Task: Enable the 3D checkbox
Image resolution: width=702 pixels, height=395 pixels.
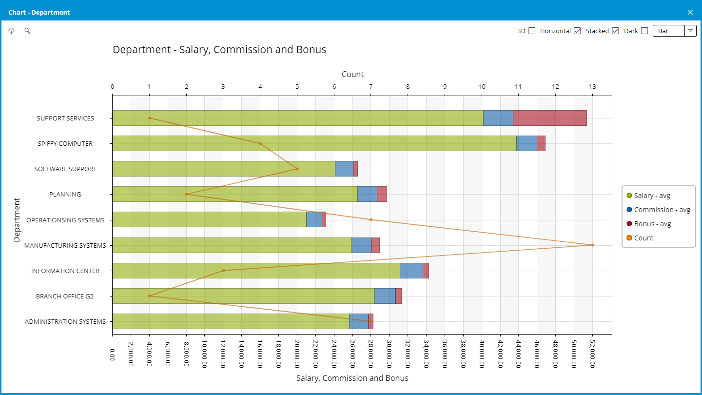Action: (532, 31)
